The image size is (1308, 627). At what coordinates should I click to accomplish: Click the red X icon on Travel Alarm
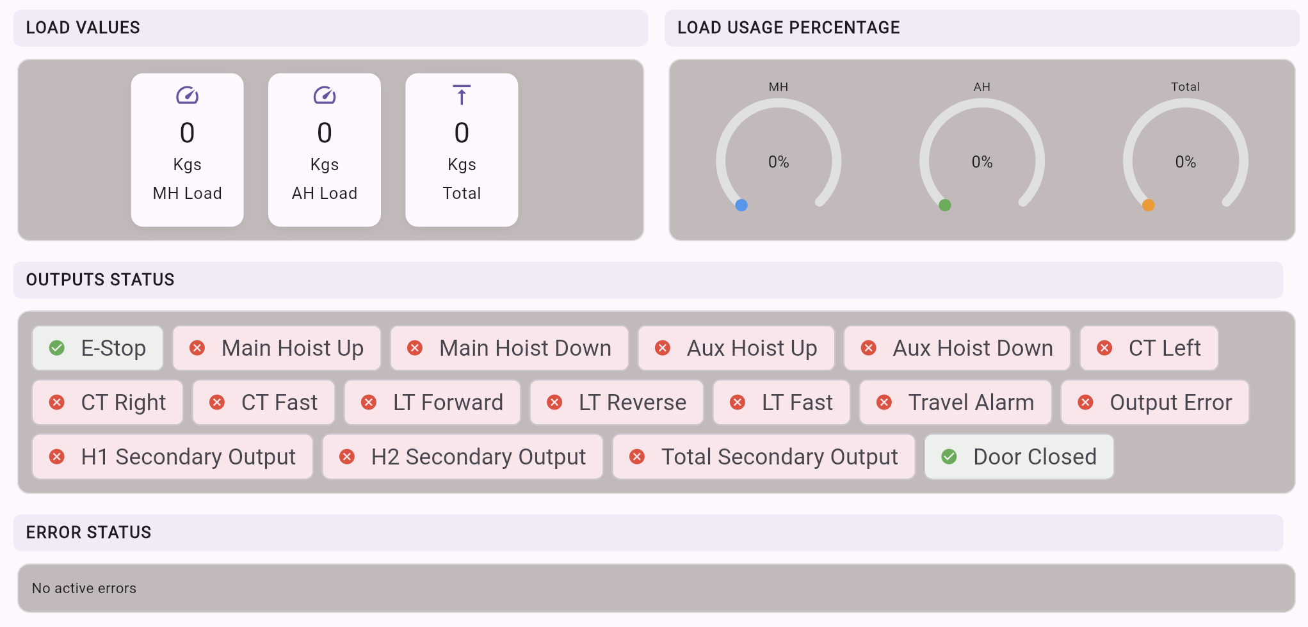tap(884, 402)
